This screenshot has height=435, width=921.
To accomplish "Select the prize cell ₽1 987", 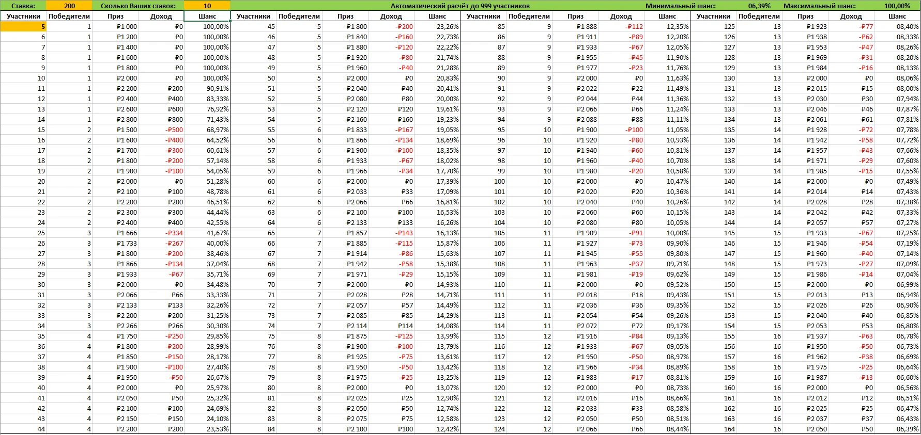I will coord(805,377).
